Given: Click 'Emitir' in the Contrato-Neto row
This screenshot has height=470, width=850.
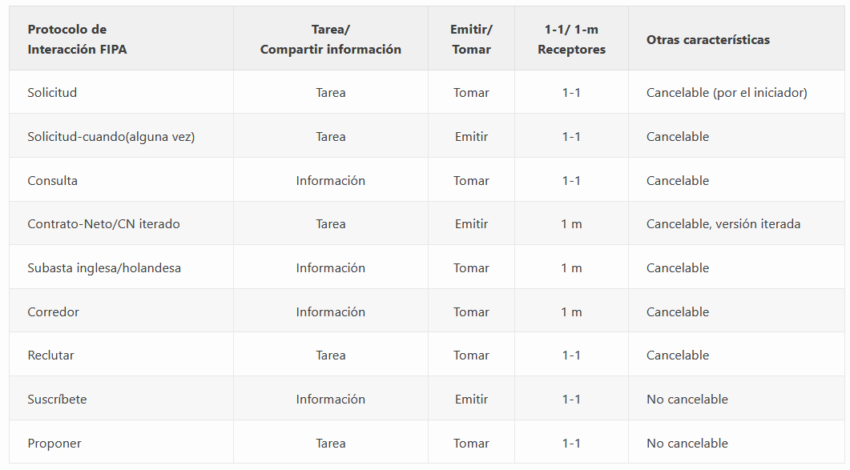Looking at the screenshot, I should (471, 224).
